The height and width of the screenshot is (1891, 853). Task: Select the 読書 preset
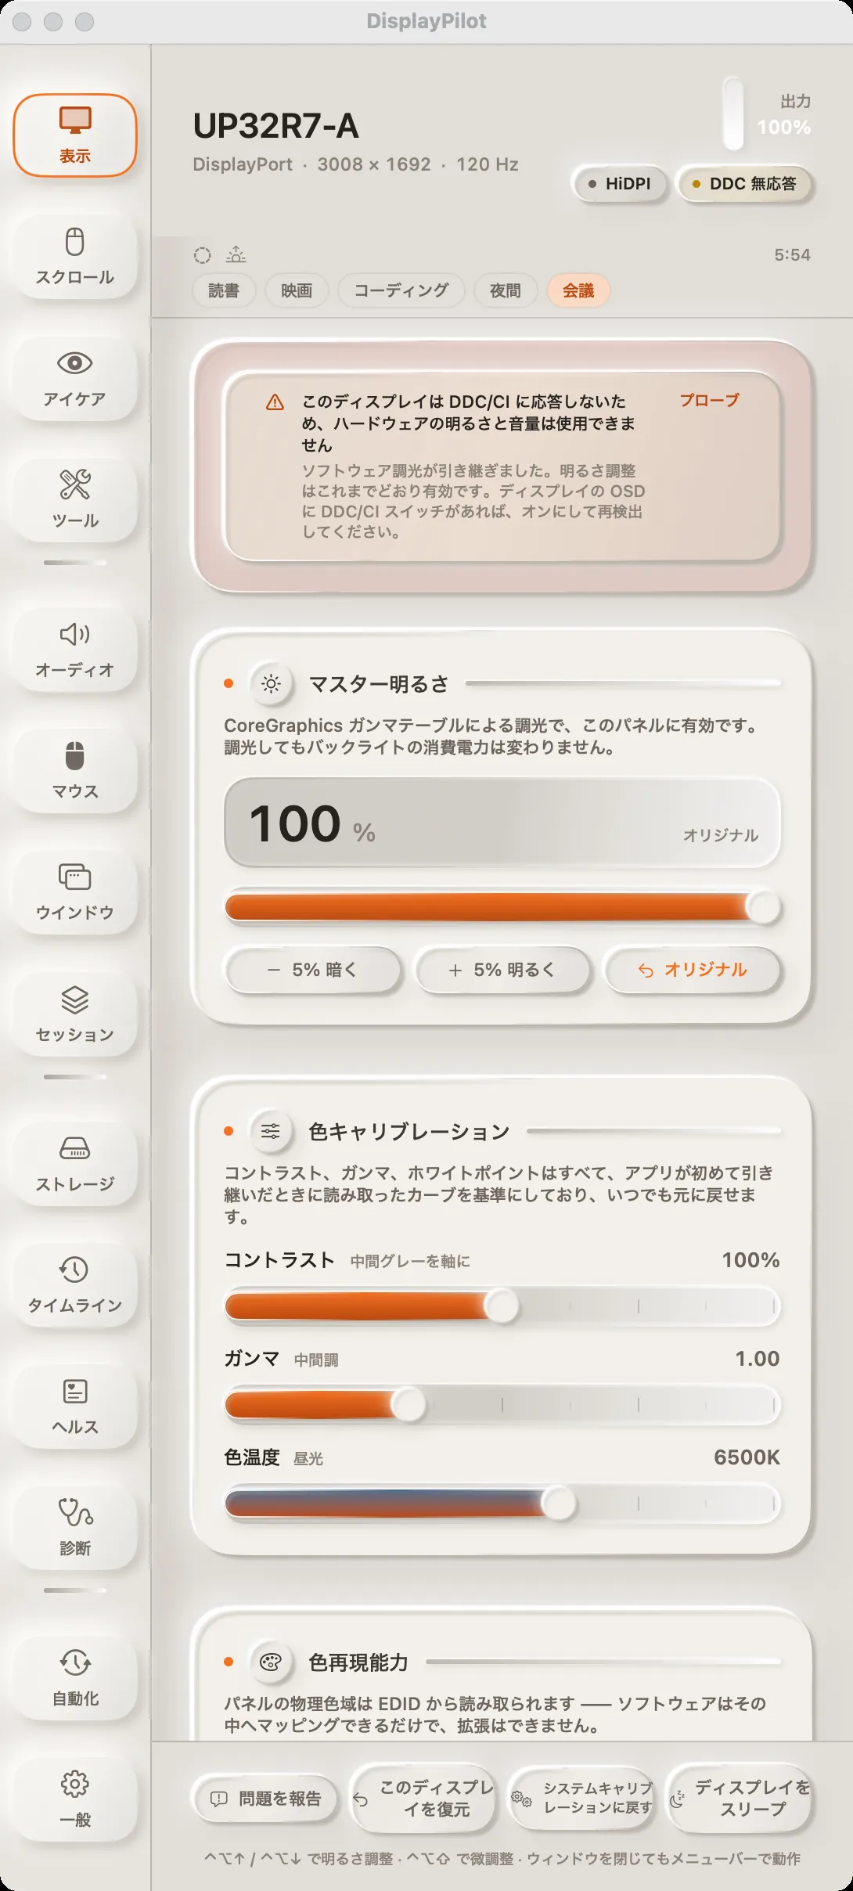coord(224,291)
